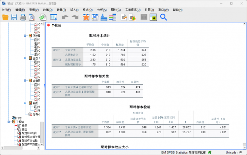Click the run script play icon
247x155 pixels.
(133, 17)
